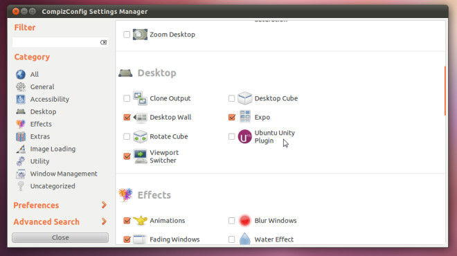This screenshot has height=256, width=457.
Task: Click the Image Loading category icon
Action: pyautogui.click(x=20, y=149)
